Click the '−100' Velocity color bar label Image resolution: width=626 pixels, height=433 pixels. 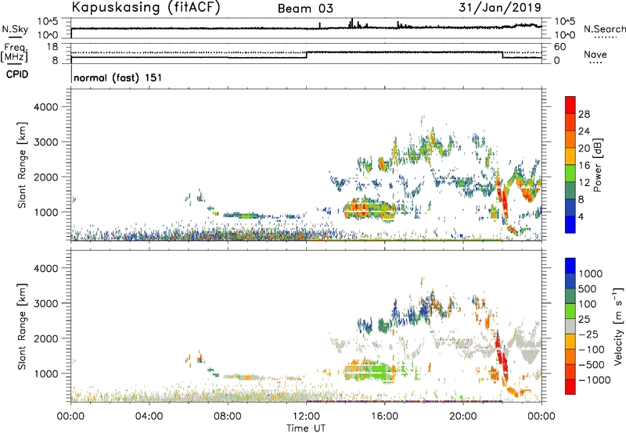[592, 349]
